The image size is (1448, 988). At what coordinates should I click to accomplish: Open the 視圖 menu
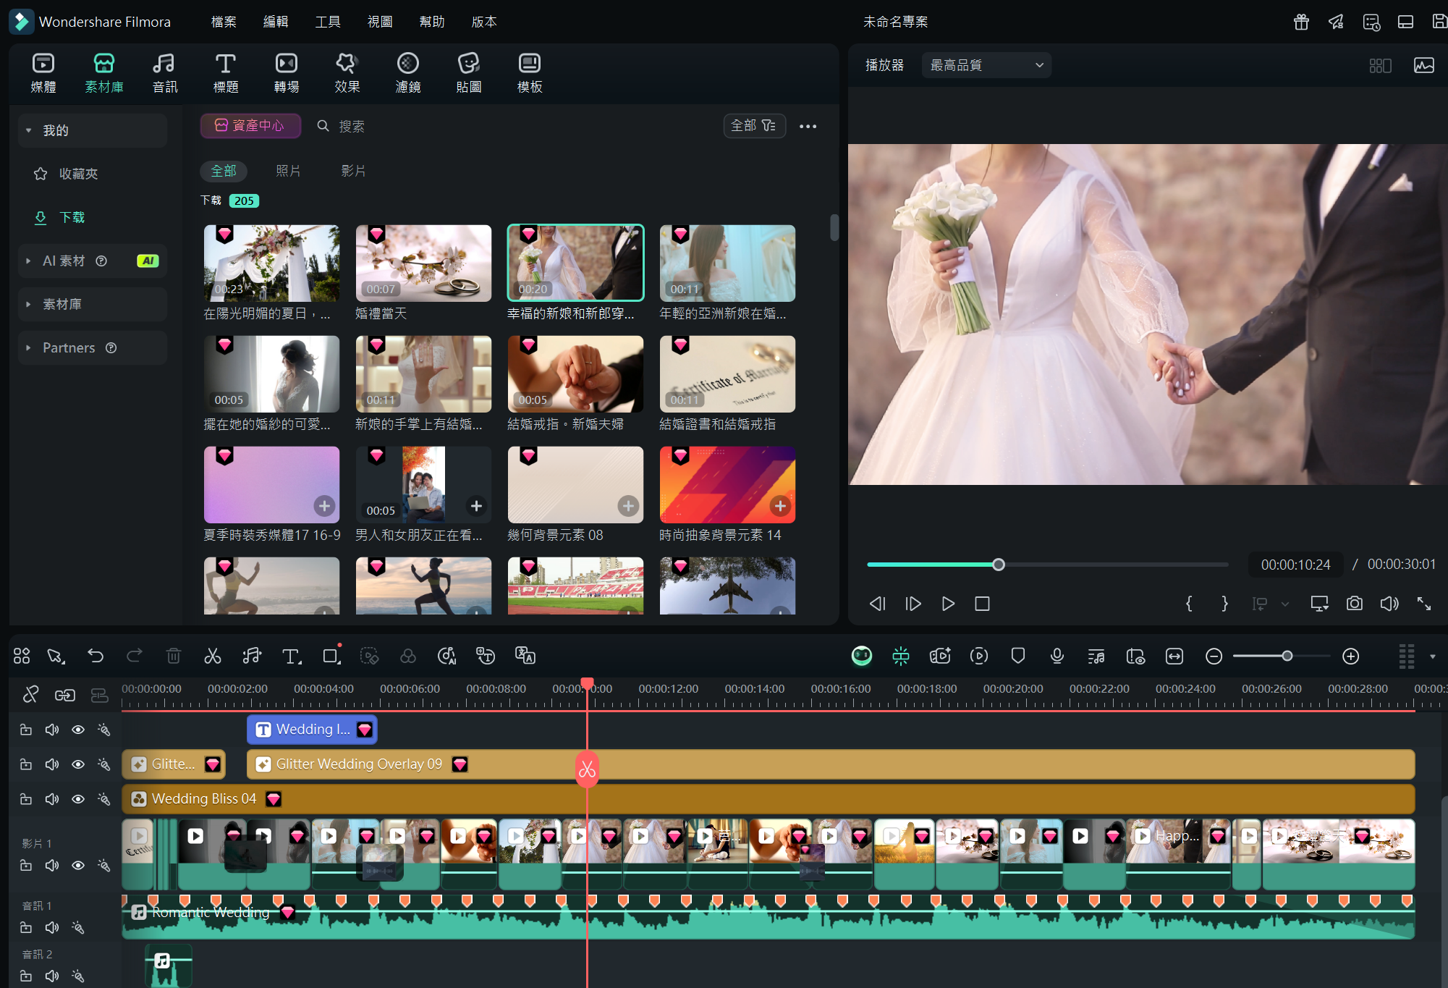point(380,22)
